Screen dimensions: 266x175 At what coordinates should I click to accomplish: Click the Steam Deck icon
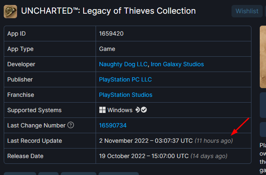(x=137, y=110)
